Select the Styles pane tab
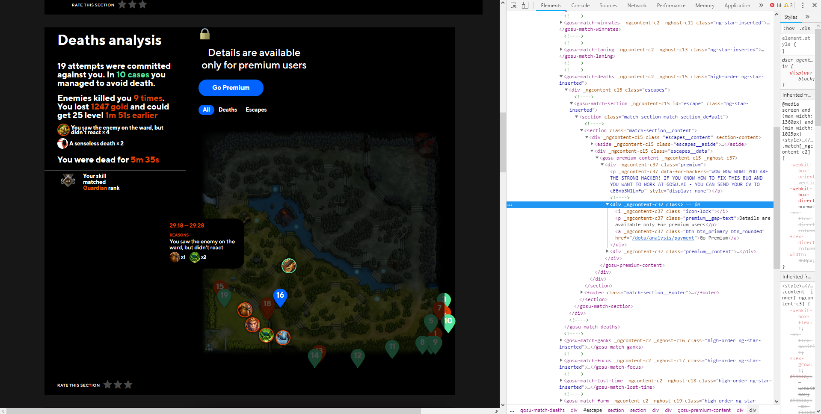The width and height of the screenshot is (821, 414). (x=791, y=17)
